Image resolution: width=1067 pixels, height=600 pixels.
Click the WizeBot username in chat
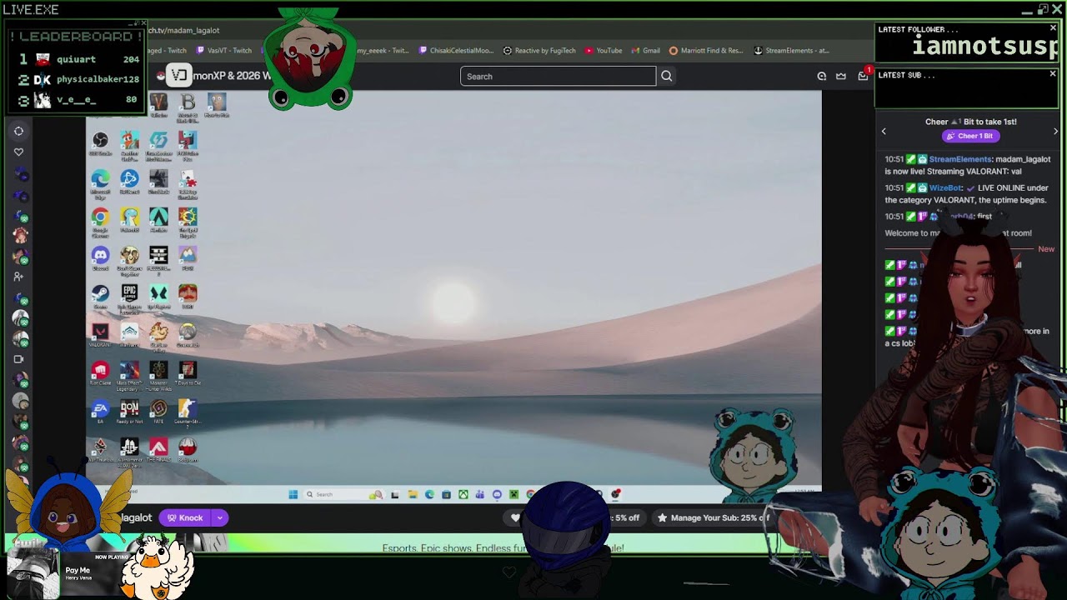tap(946, 187)
